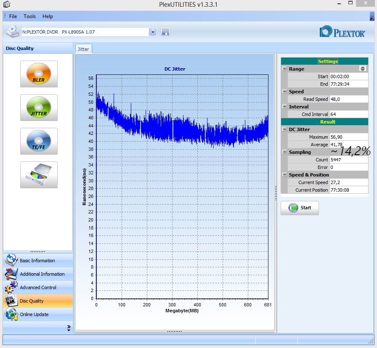This screenshot has width=377, height=348.
Task: Click the Basic Information disc icon
Action: [x=11, y=260]
